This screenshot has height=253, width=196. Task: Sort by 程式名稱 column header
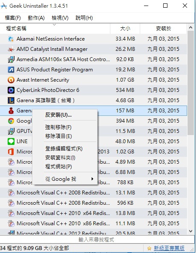(55, 29)
